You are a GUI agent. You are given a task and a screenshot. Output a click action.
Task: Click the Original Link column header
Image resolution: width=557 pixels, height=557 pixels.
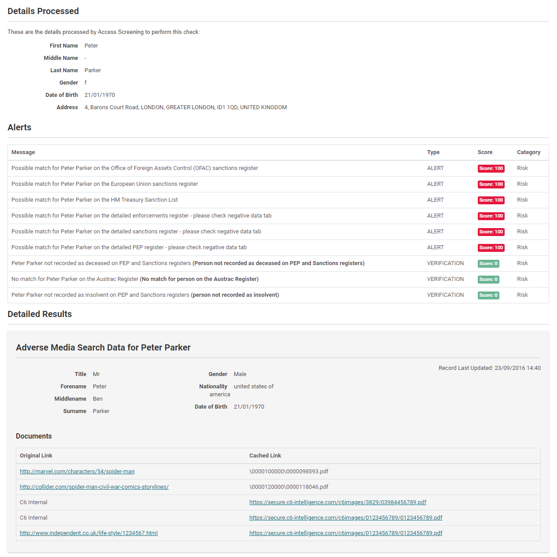(36, 456)
